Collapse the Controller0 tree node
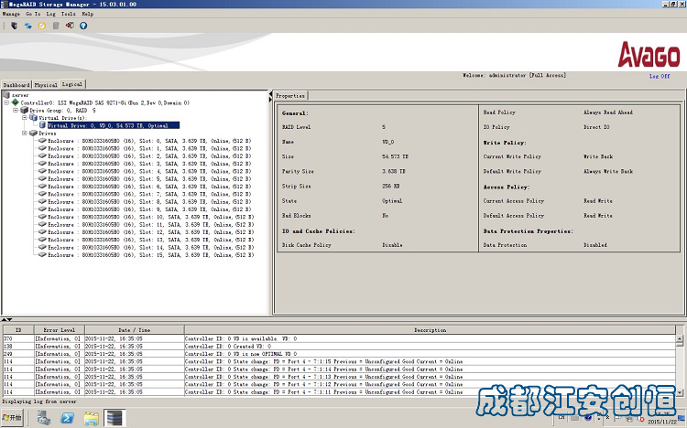This screenshot has width=687, height=428. pyautogui.click(x=6, y=102)
